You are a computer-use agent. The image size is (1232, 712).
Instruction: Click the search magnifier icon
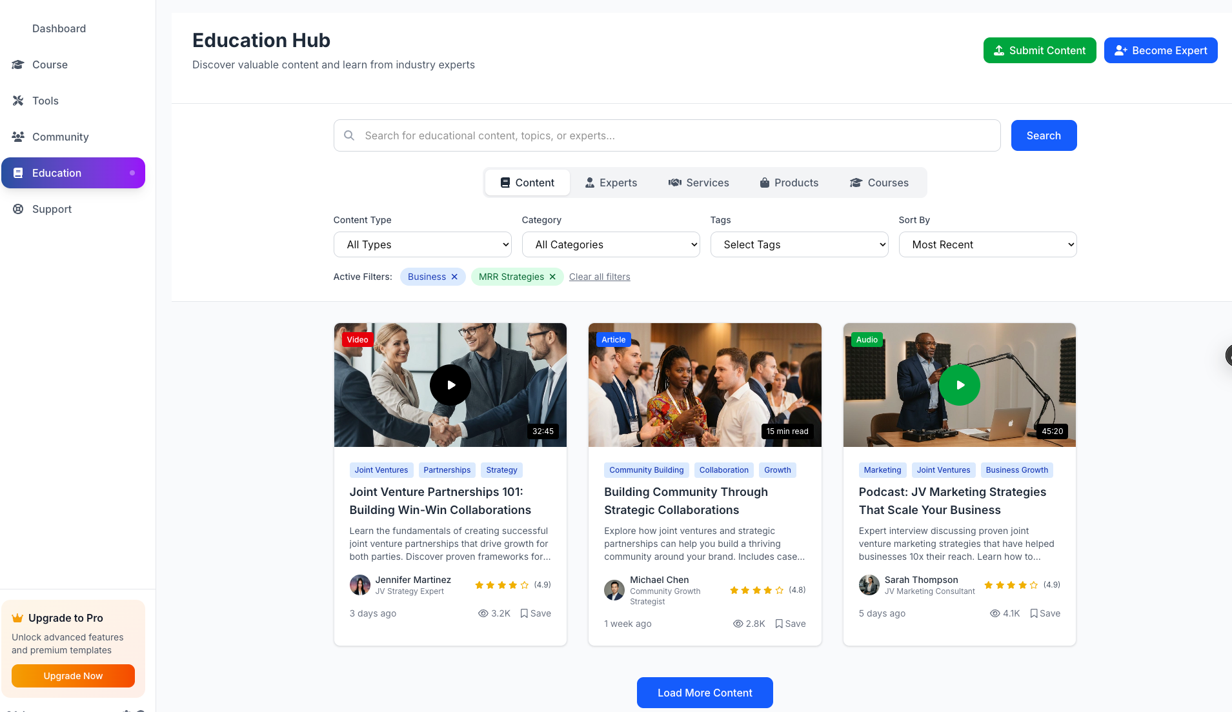349,135
